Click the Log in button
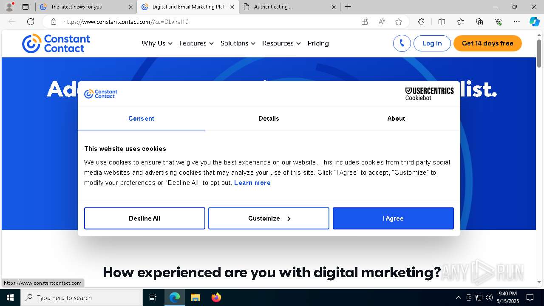 click(432, 43)
